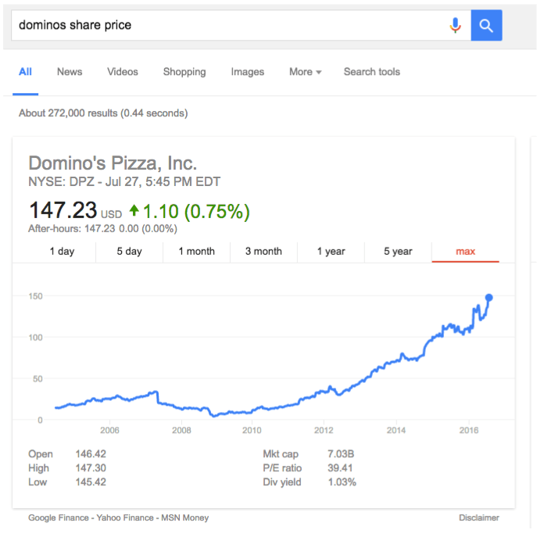
Task: Open the Disclaimer link
Action: pyautogui.click(x=479, y=517)
